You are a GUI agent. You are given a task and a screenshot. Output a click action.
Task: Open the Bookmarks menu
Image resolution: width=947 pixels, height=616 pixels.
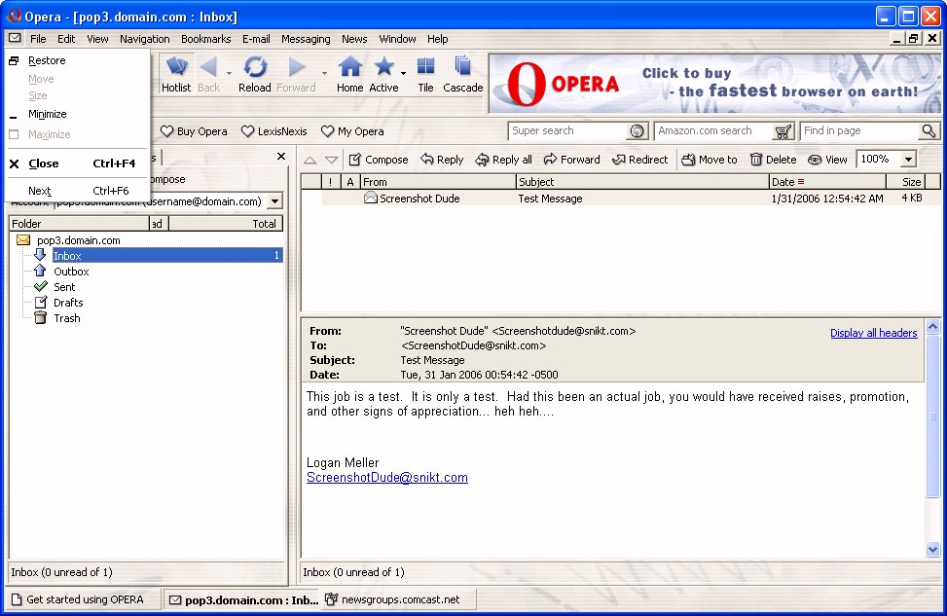206,39
